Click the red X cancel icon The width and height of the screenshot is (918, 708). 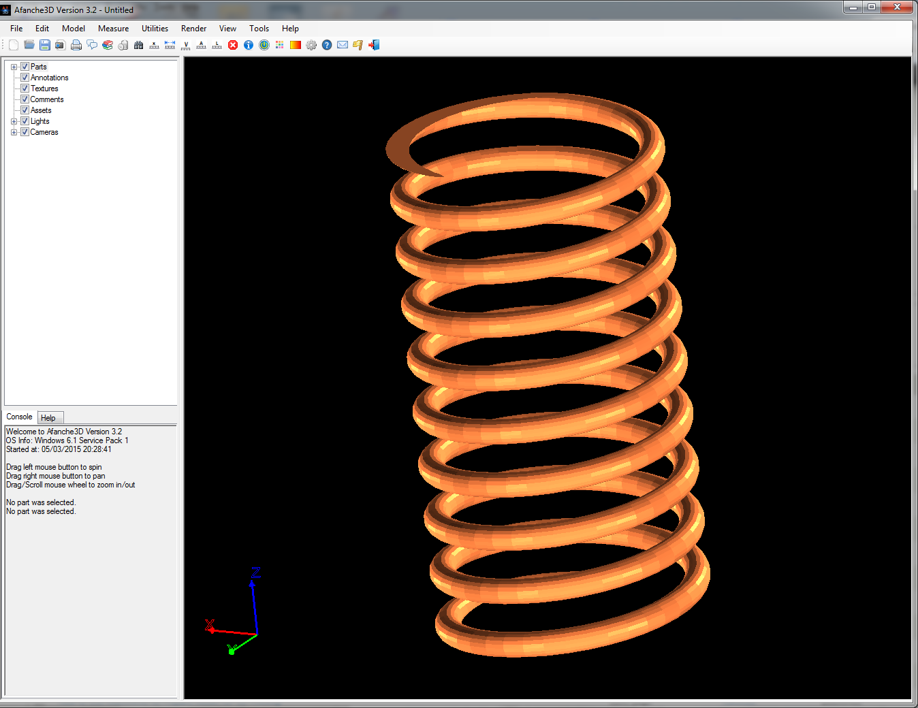pyautogui.click(x=233, y=45)
